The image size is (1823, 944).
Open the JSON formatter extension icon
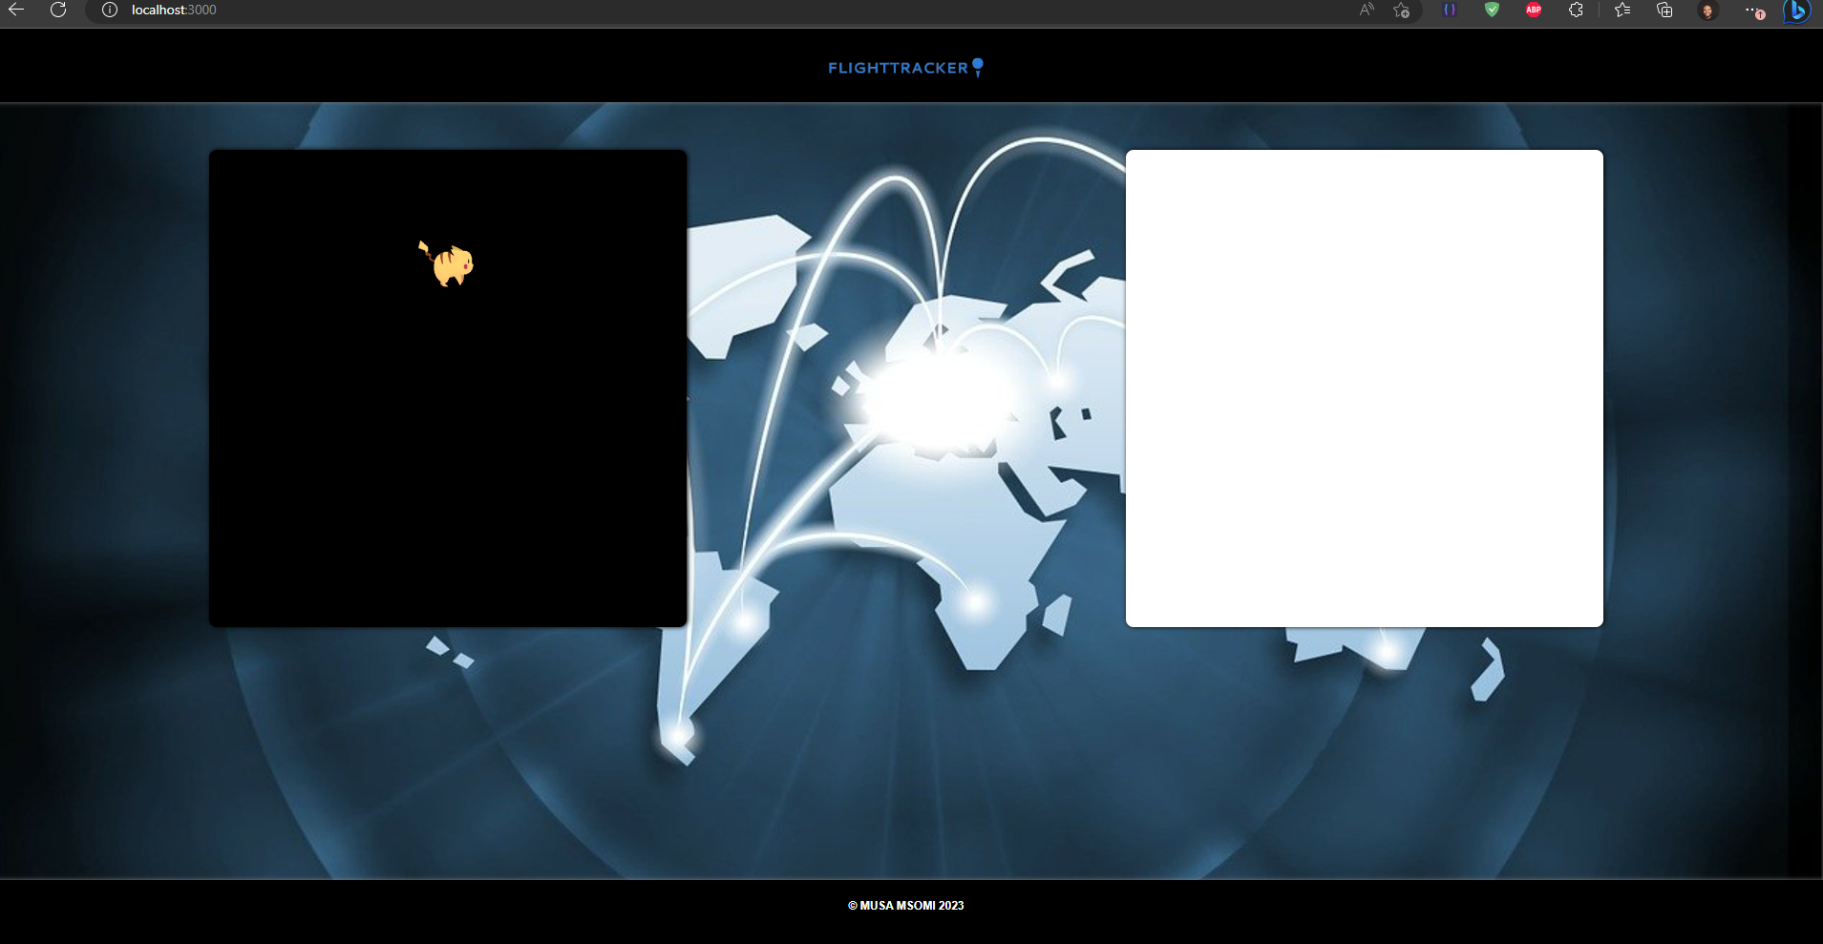pyautogui.click(x=1449, y=10)
